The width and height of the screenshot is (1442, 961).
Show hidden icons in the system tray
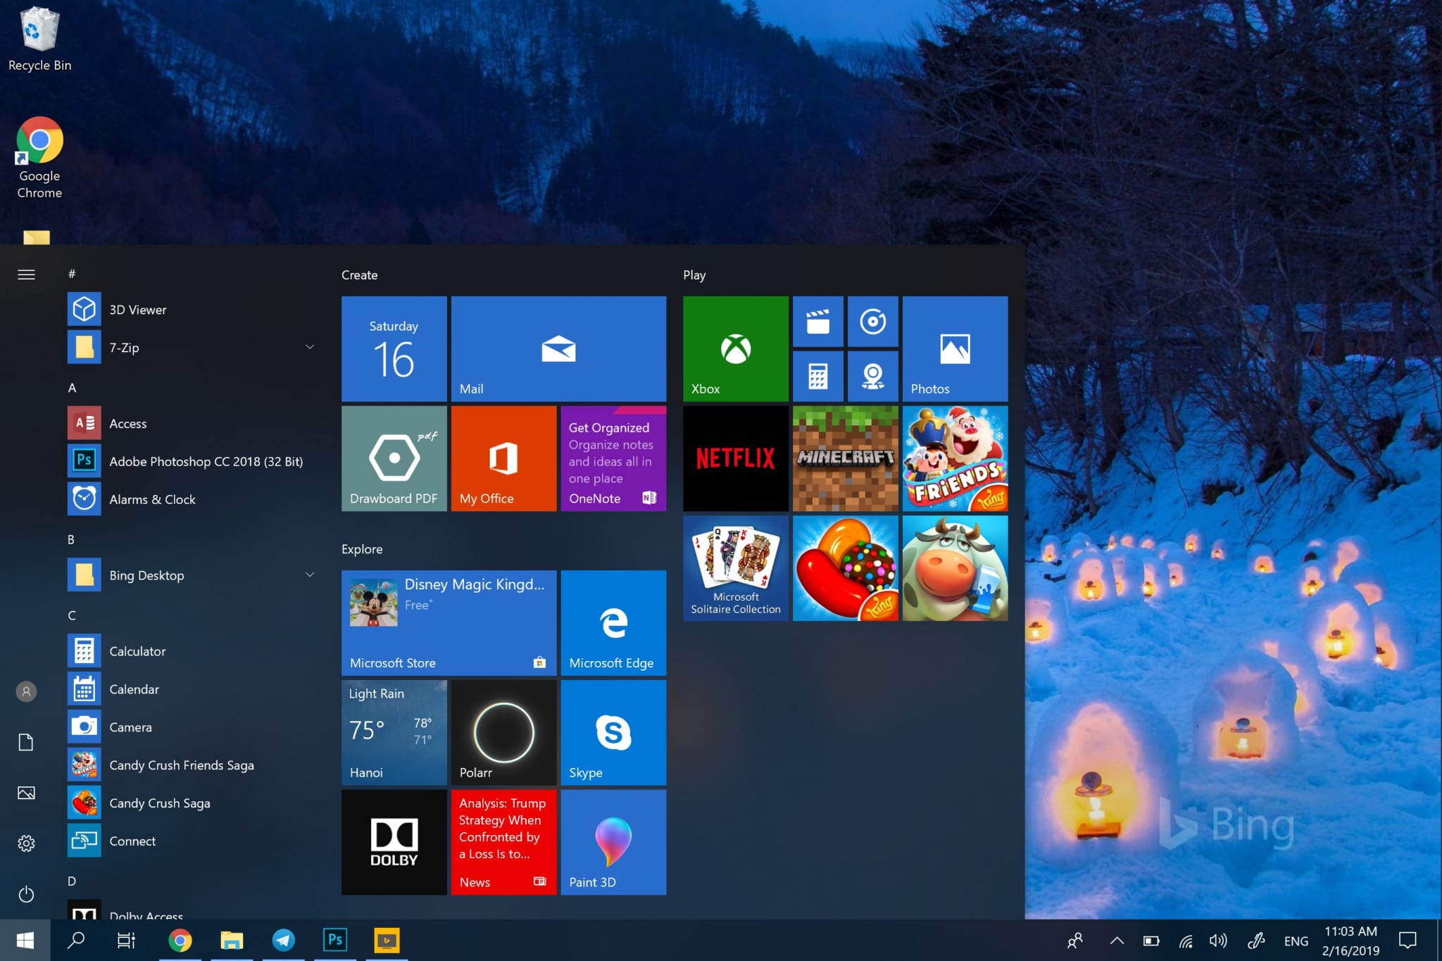1116,940
